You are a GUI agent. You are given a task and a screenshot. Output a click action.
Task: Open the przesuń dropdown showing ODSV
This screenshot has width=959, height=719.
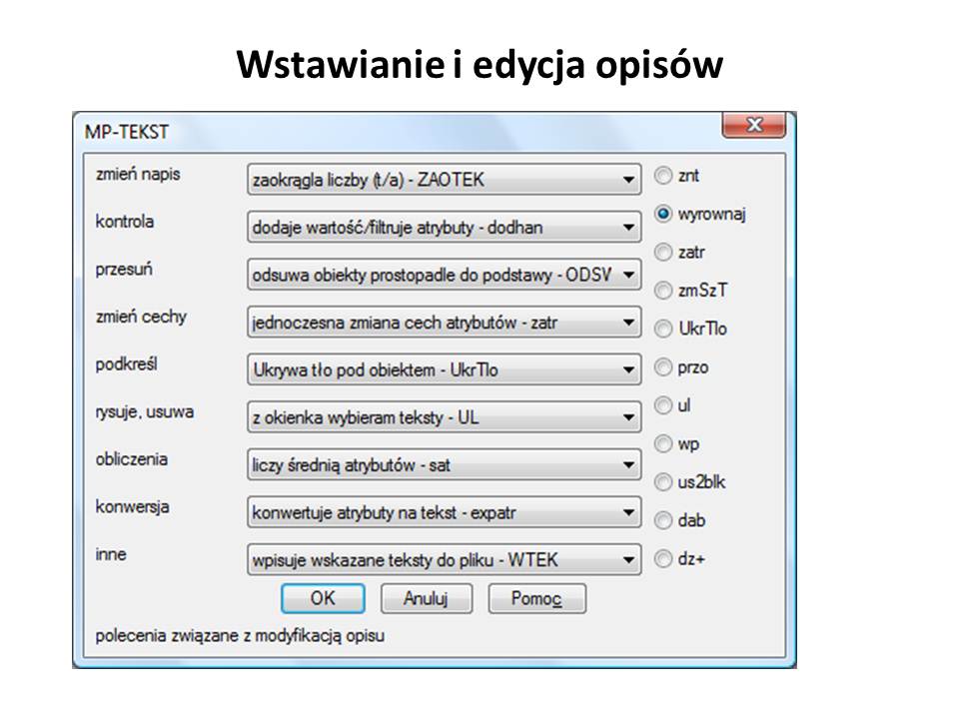pos(444,275)
